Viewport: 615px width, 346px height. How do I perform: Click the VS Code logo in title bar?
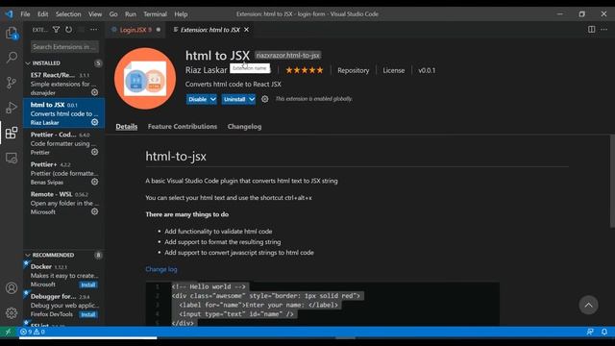(x=9, y=14)
